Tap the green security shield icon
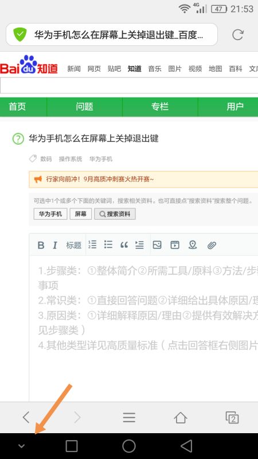Screen dimensions: 258x459 pyautogui.click(x=20, y=34)
